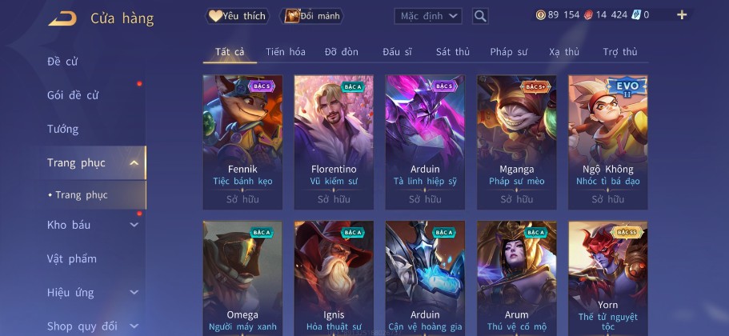
Task: Select the Tiến hóa tab
Action: (x=286, y=52)
